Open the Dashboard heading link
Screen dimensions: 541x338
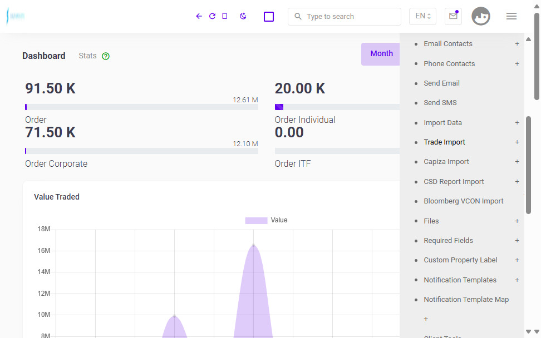click(44, 56)
